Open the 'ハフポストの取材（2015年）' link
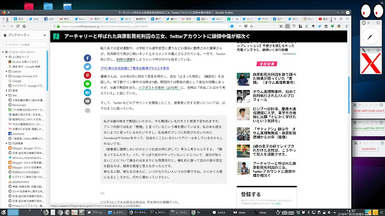385x216 pixels. 159,88
